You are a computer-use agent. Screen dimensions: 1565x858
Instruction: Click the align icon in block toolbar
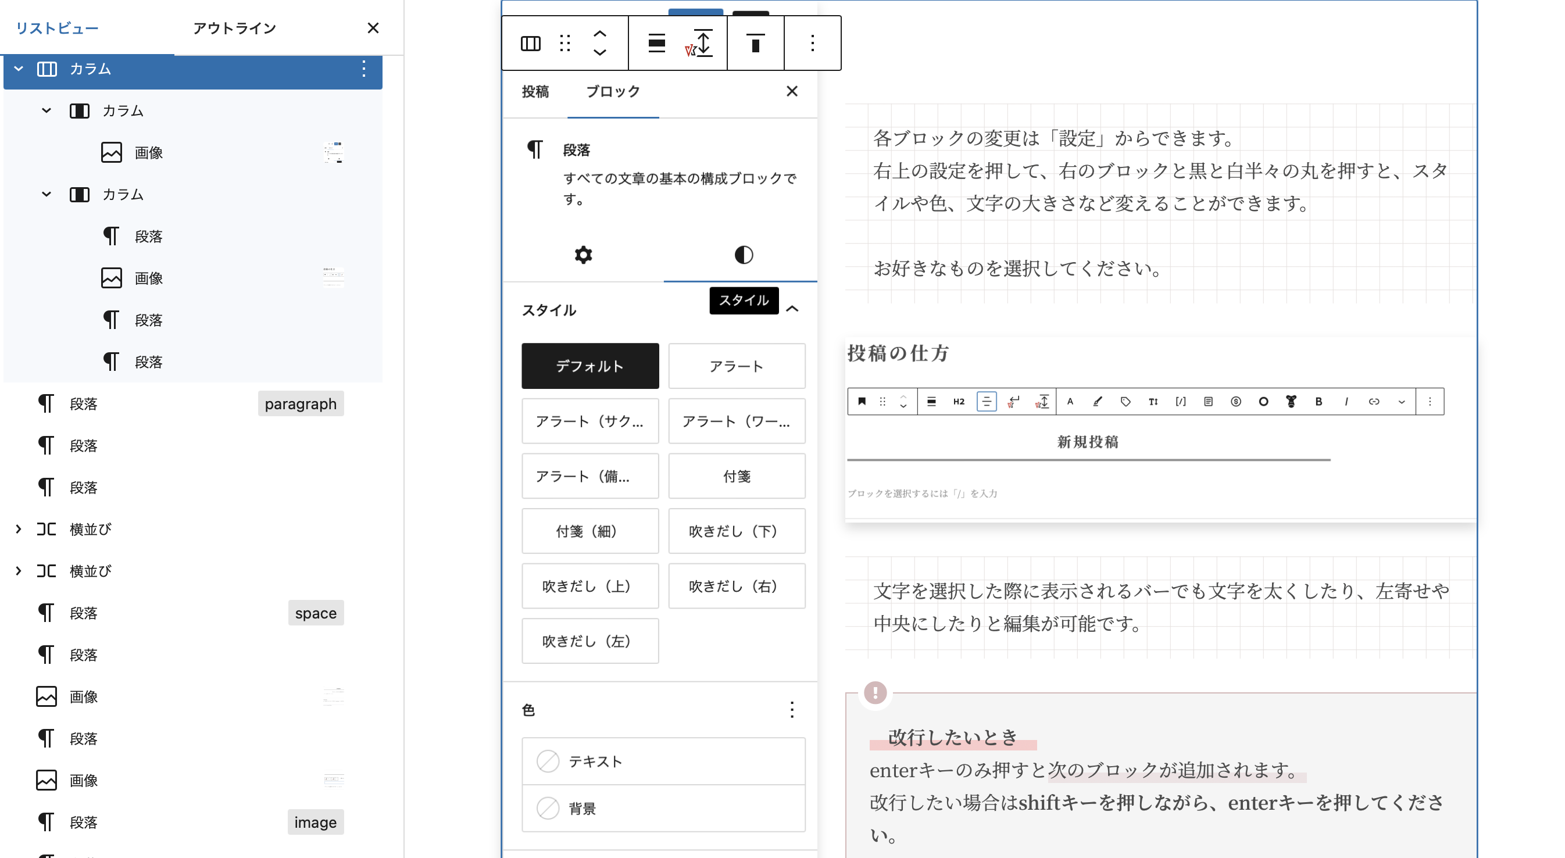pos(657,43)
